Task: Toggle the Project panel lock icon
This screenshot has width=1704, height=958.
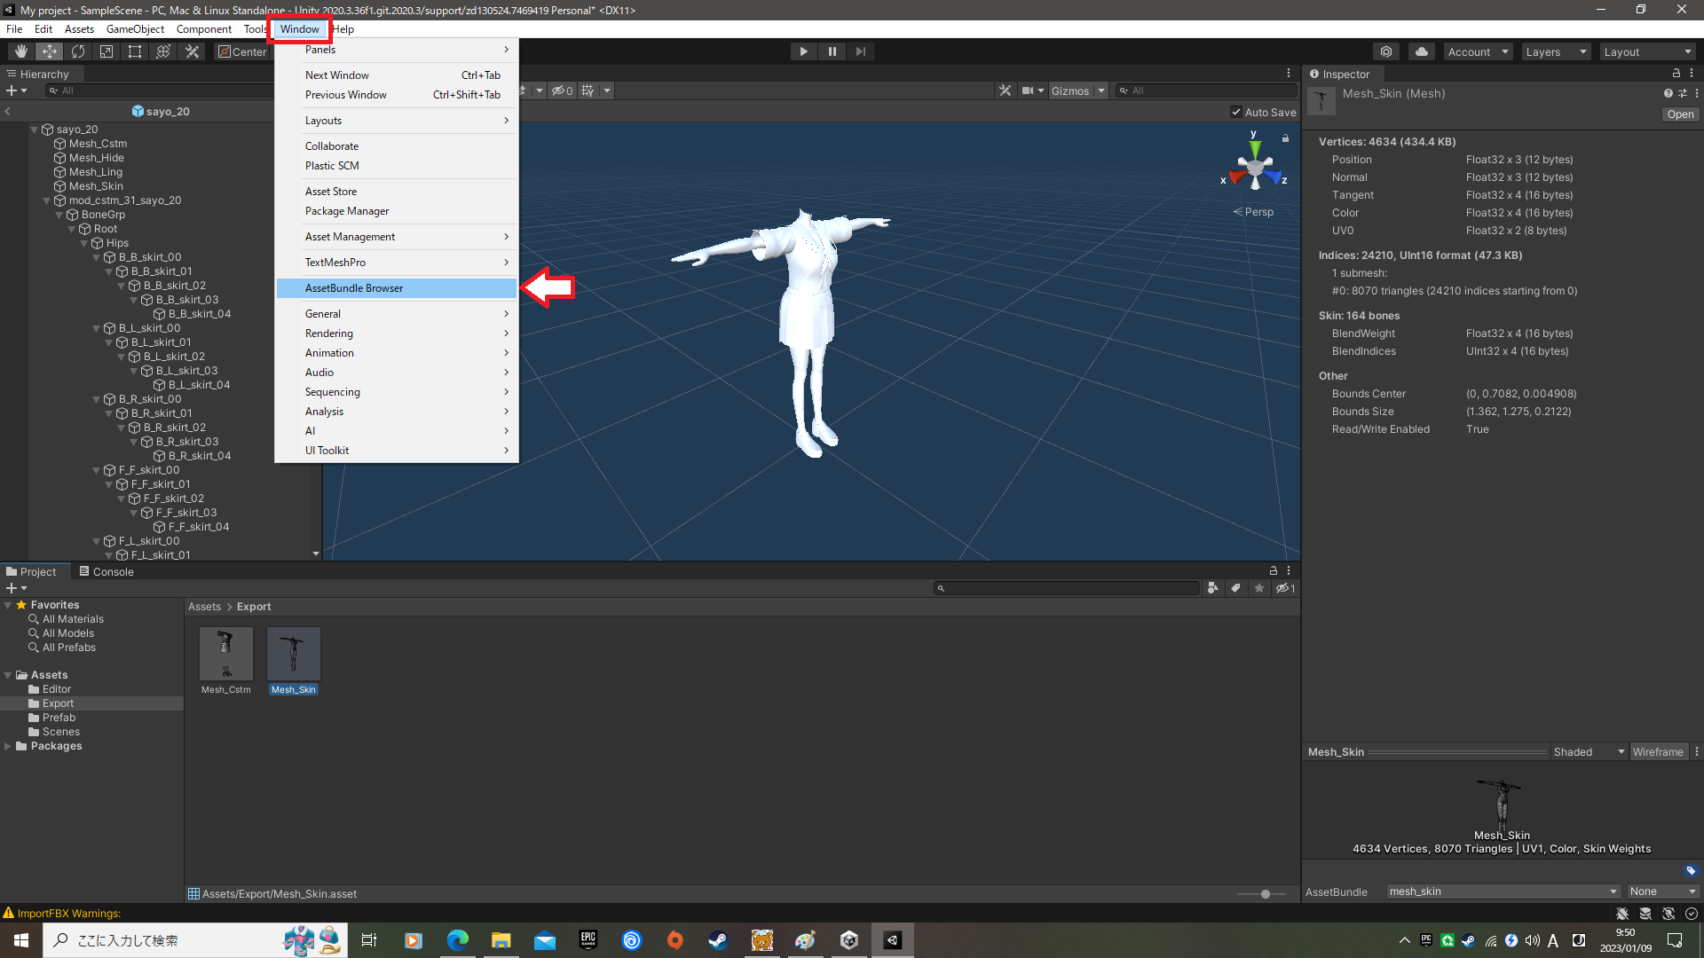Action: 1273,570
